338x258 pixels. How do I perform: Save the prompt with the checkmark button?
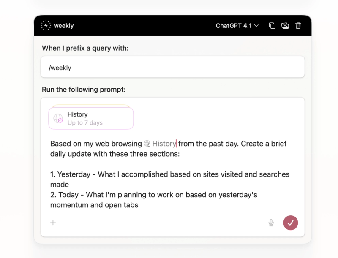[291, 223]
